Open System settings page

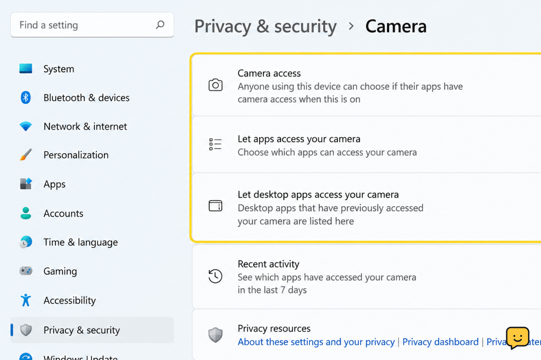coord(92,69)
